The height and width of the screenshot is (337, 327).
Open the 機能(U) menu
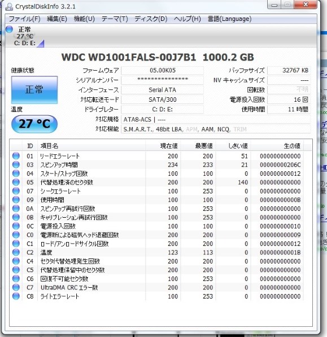tap(84, 19)
